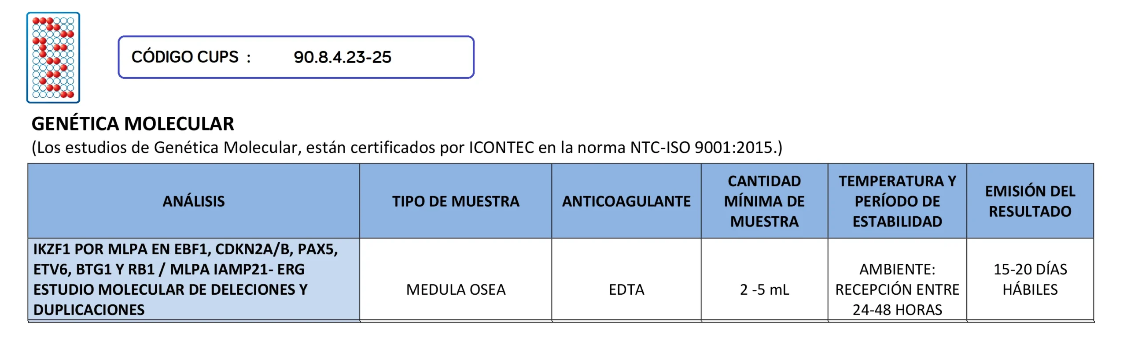Select the TEMPERATURA Y PERÍODO DE ESTABILIDAD header
This screenshot has height=337, width=1127.
(x=897, y=201)
